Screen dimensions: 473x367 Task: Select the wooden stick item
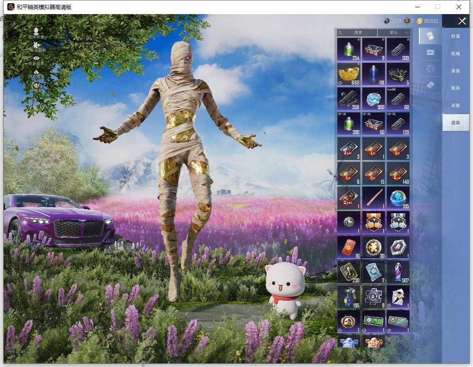(x=373, y=198)
